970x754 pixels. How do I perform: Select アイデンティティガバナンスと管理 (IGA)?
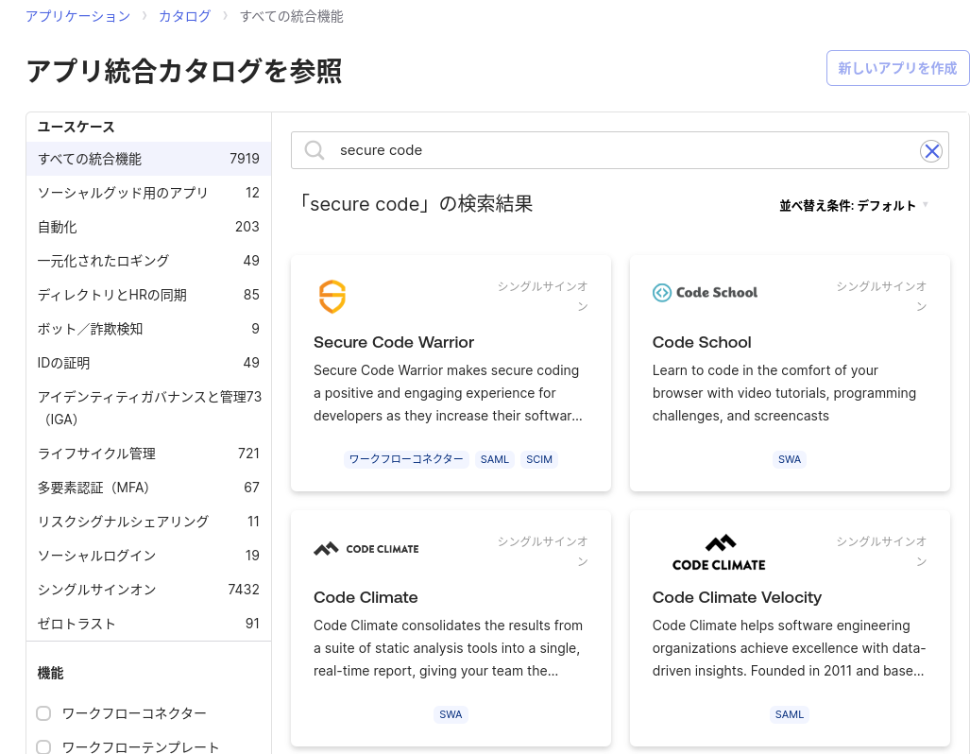[x=148, y=408]
